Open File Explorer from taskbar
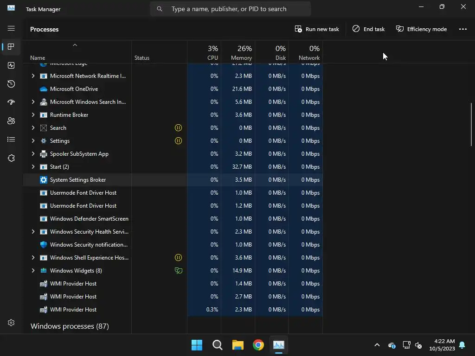475x356 pixels. click(x=238, y=345)
